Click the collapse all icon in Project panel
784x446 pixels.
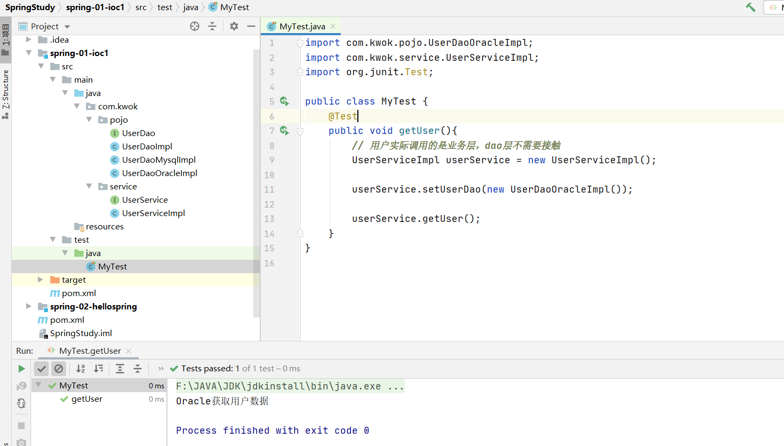212,26
